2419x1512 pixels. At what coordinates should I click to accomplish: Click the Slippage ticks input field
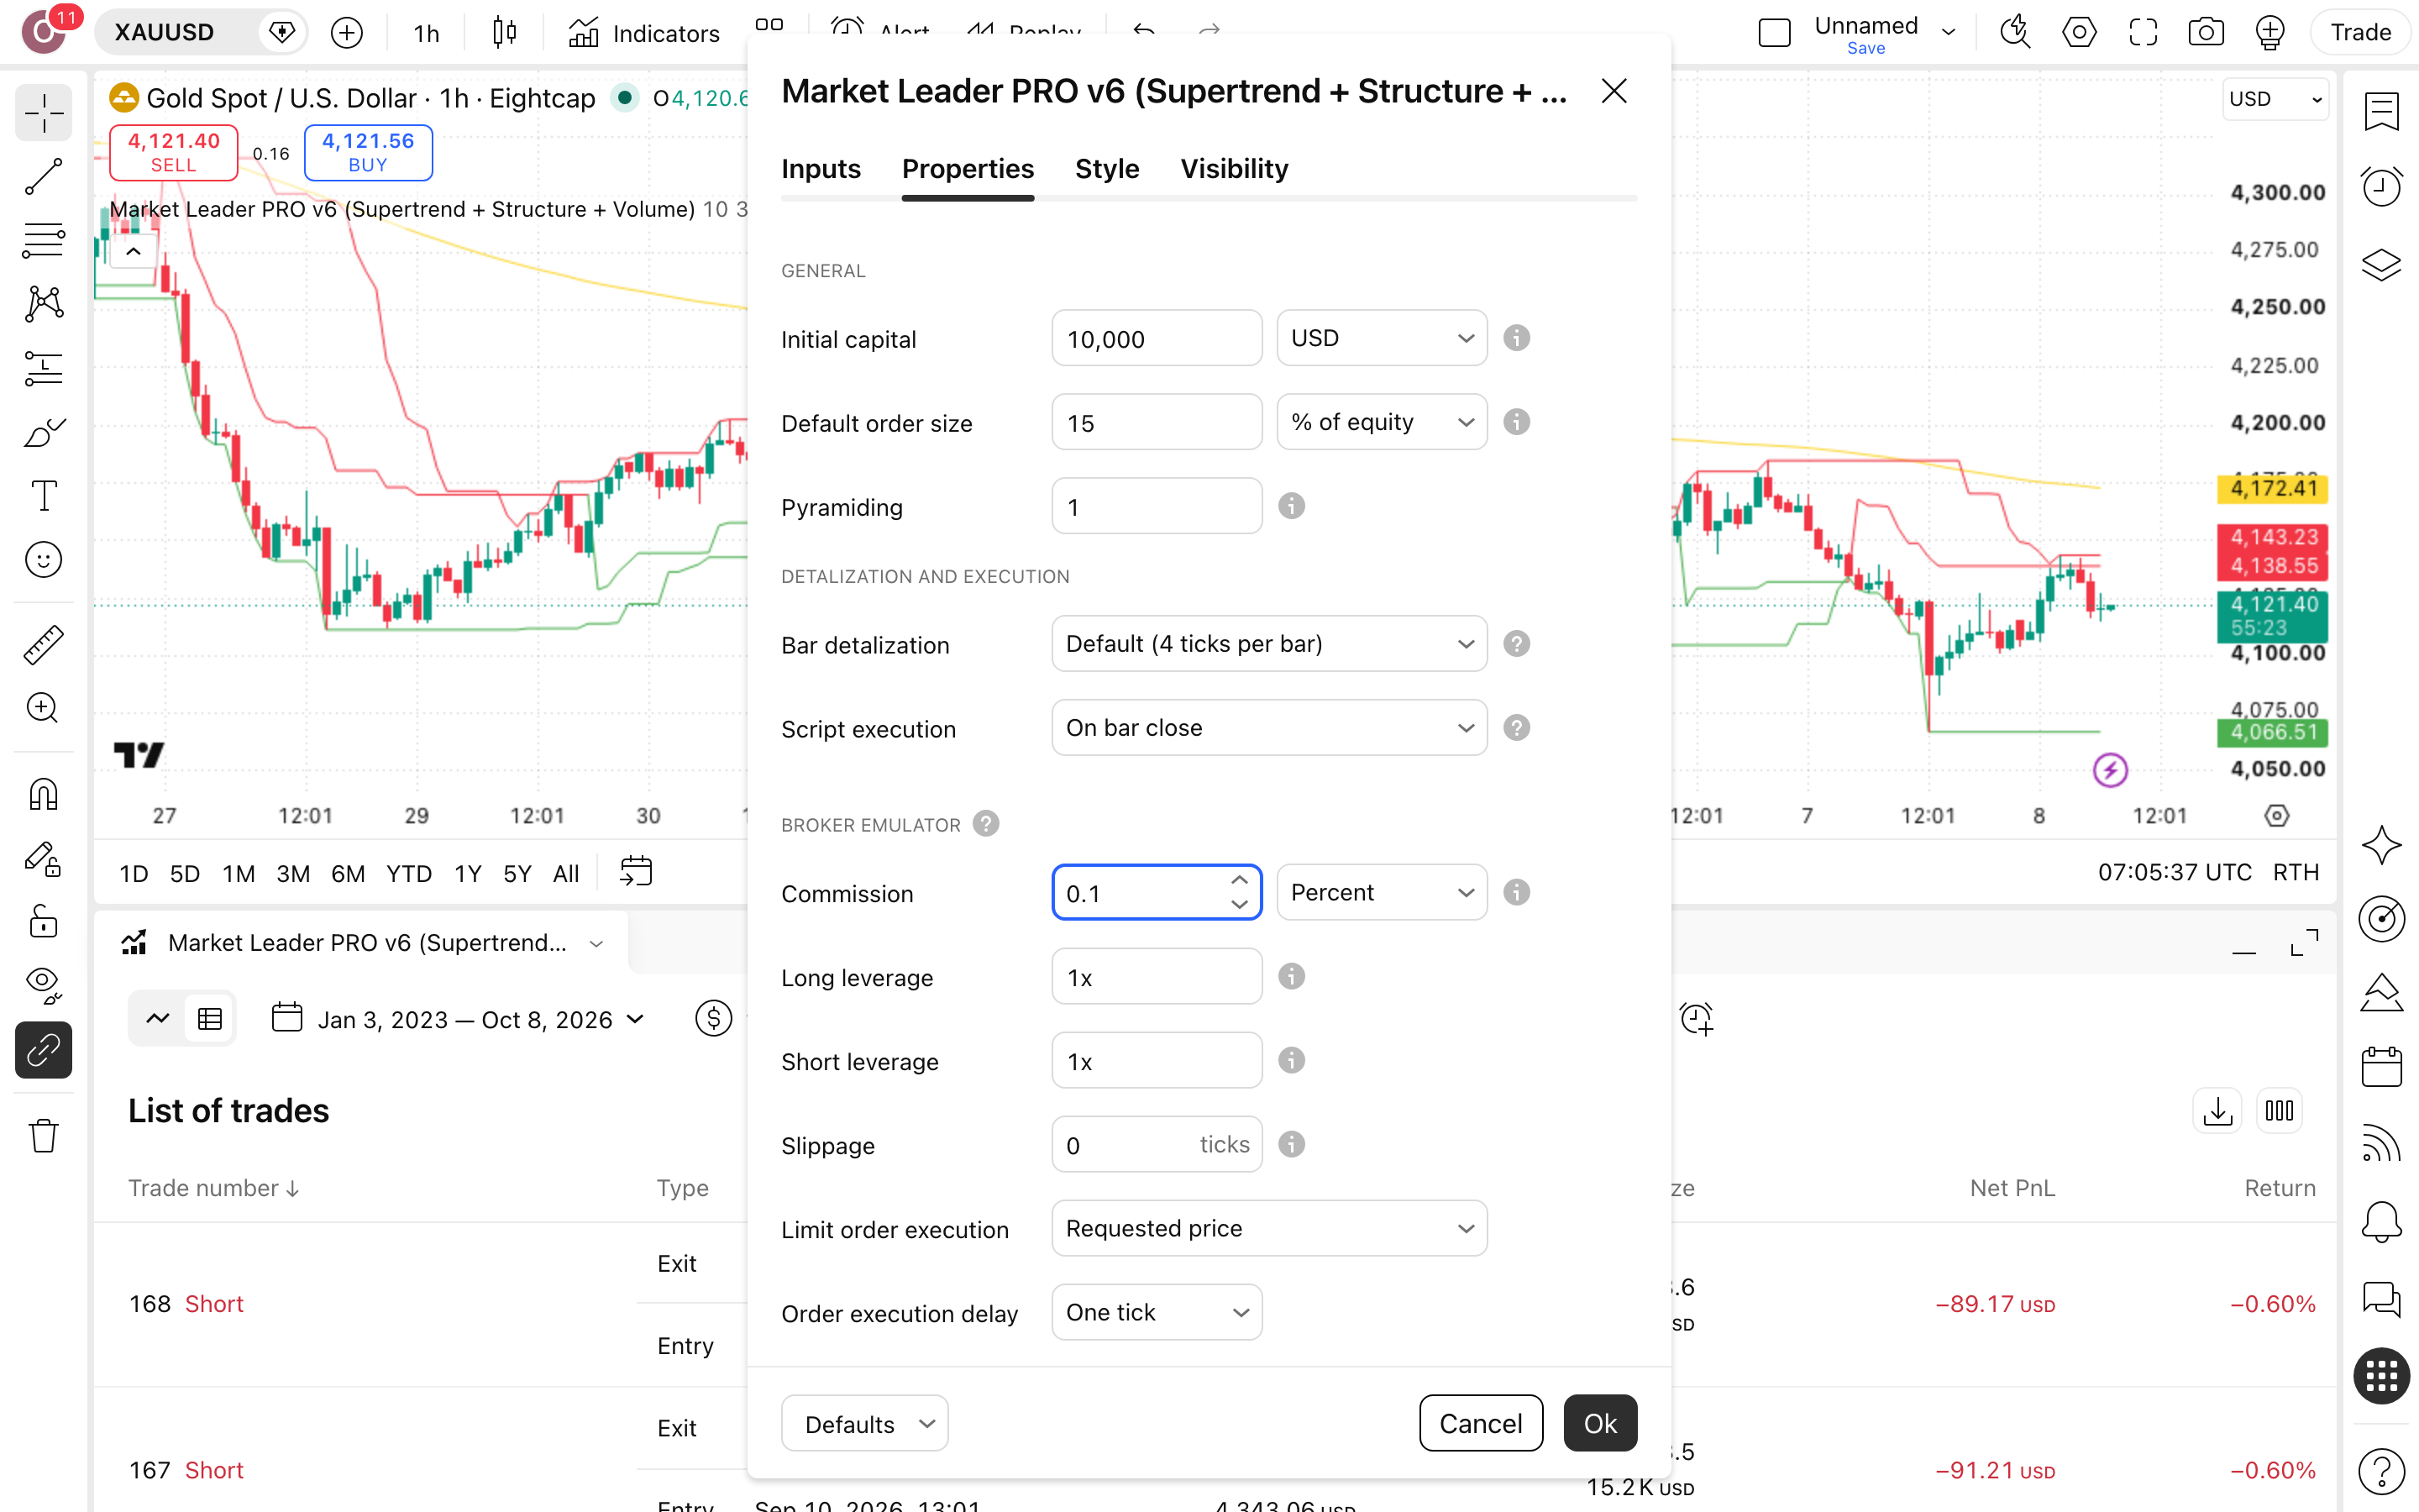coord(1157,1144)
